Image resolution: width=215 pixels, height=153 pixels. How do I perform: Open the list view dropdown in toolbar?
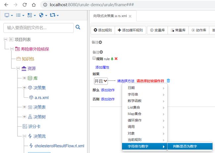tap(20, 15)
